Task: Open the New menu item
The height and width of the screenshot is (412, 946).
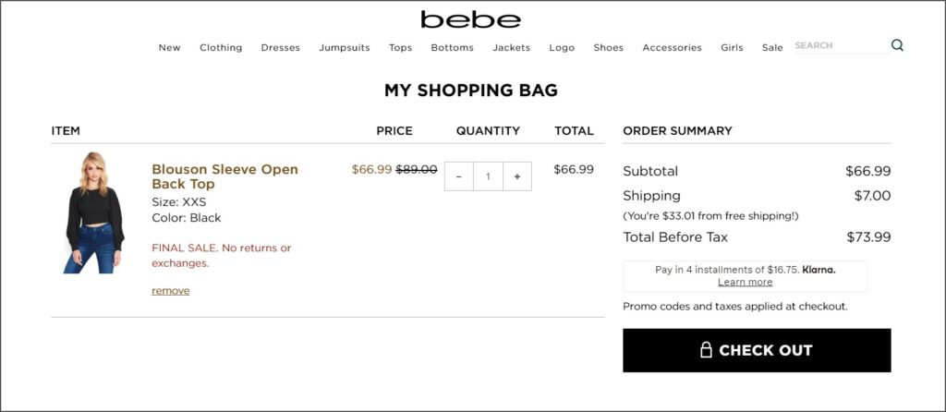Action: click(x=170, y=48)
